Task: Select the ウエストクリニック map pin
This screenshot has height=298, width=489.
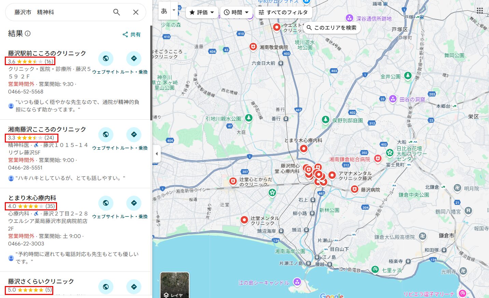Action: 277,27
